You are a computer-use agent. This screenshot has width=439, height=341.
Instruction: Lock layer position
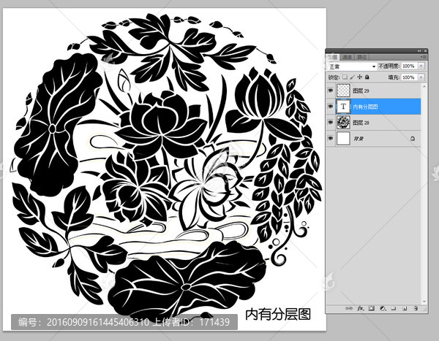[360, 77]
